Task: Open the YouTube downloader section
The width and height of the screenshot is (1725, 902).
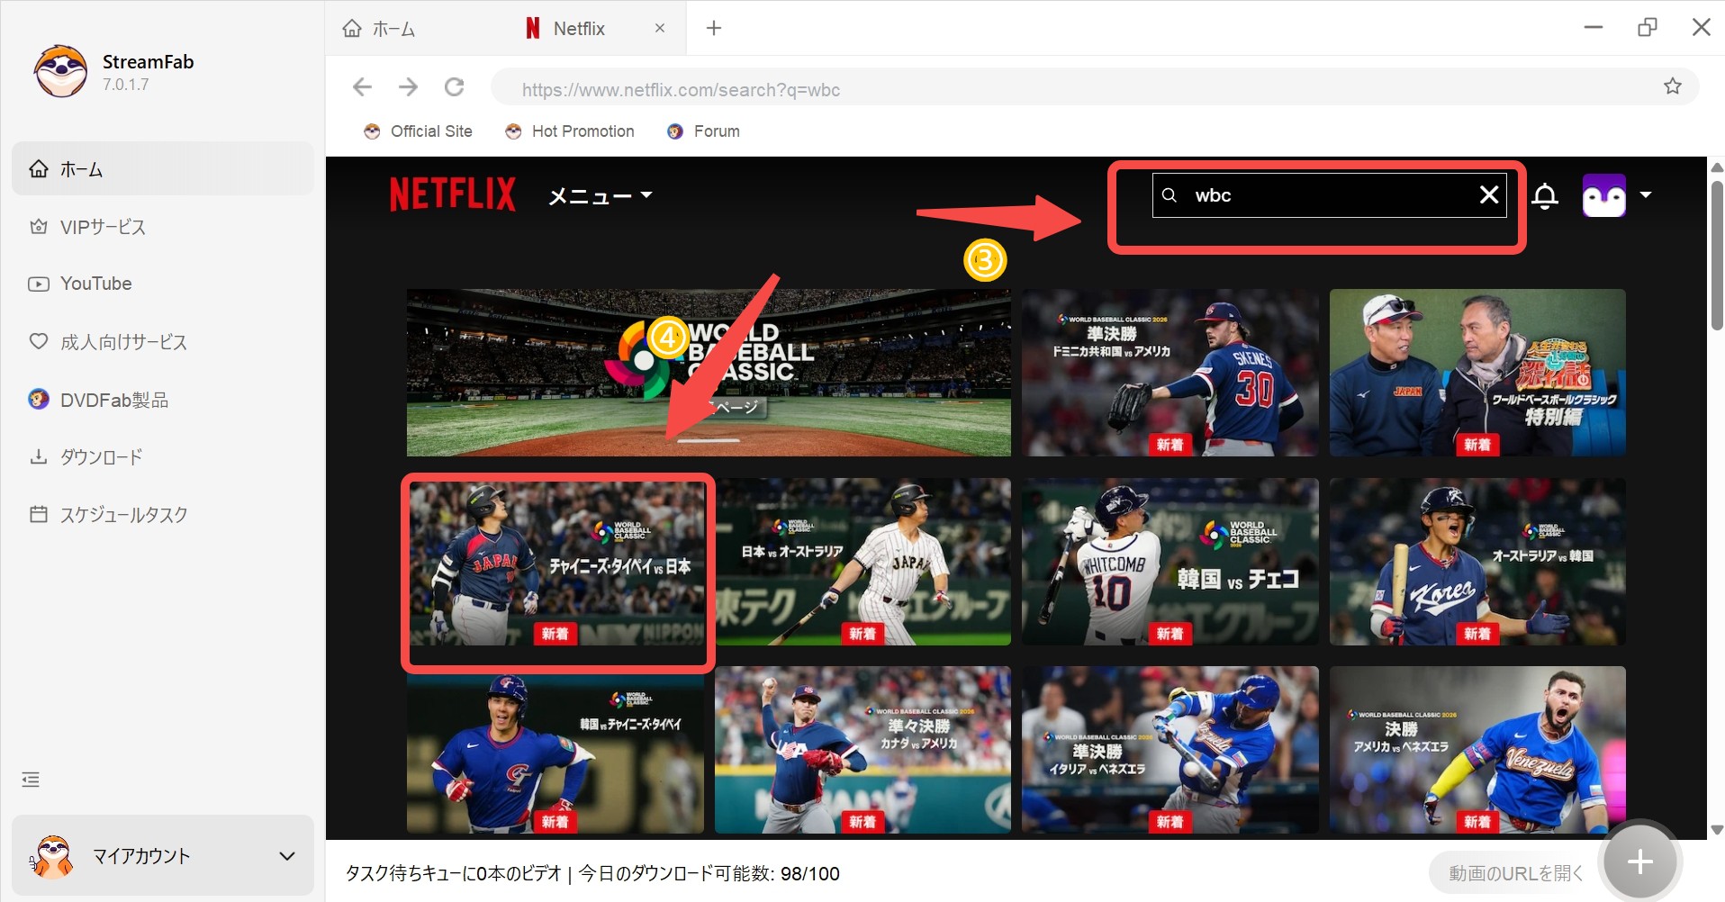Action: pos(95,283)
